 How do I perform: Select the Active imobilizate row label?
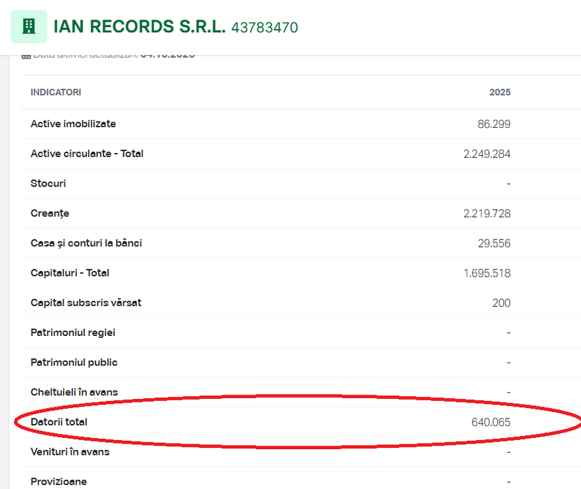pyautogui.click(x=73, y=124)
